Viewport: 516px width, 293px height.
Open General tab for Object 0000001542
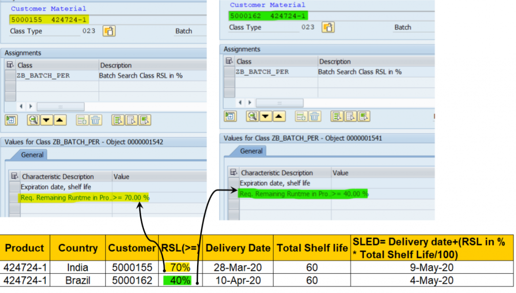point(32,155)
